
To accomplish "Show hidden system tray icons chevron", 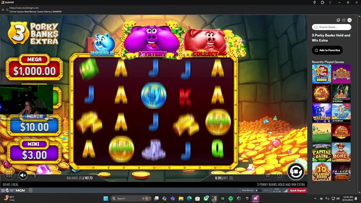I will click(x=315, y=198).
